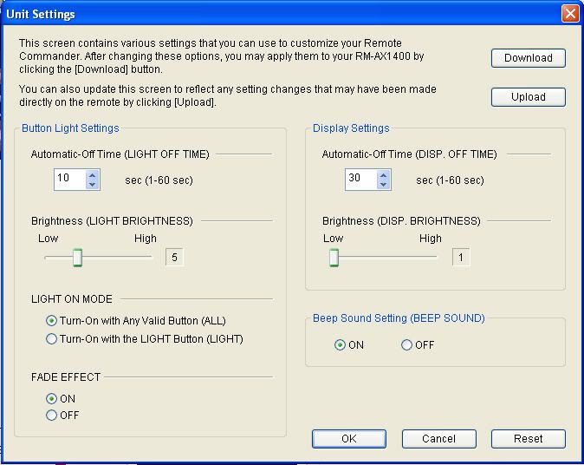This screenshot has height=465, width=584.
Task: Click 'Brightness (LIGHT BRIGHTNESS)' label
Action: click(112, 221)
